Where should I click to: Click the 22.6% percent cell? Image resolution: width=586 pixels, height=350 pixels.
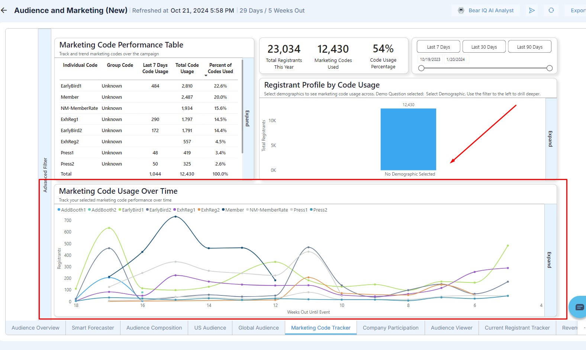click(220, 86)
